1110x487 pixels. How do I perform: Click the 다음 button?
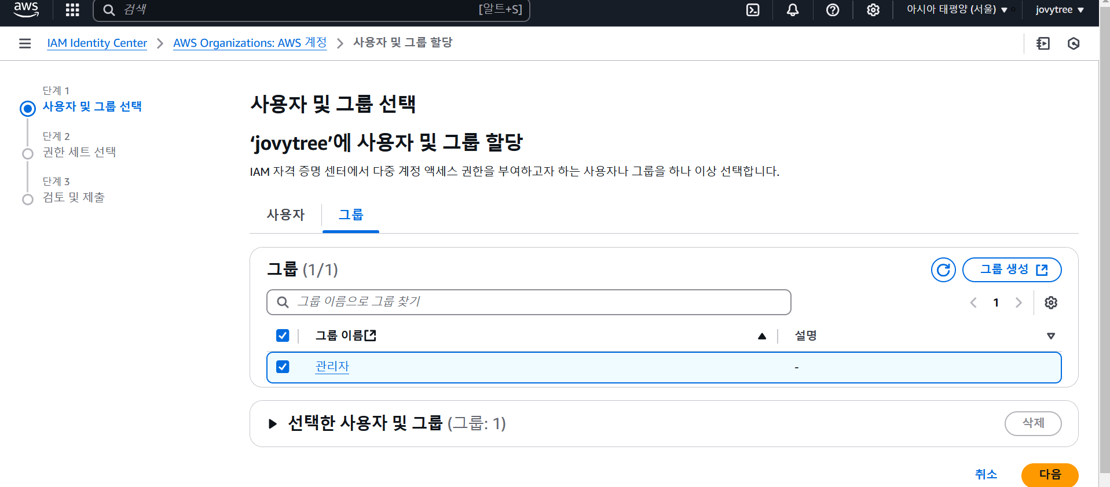pos(1050,475)
